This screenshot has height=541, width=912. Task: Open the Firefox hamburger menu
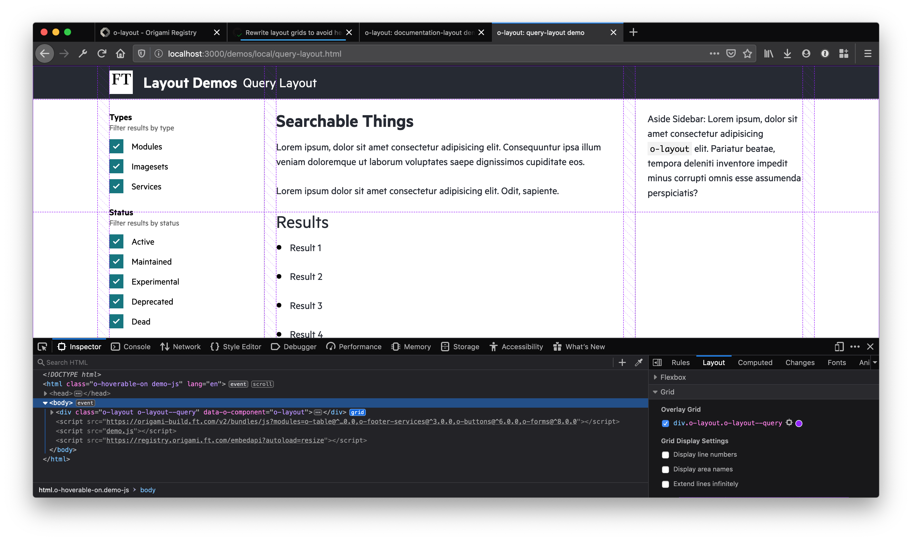(x=868, y=53)
